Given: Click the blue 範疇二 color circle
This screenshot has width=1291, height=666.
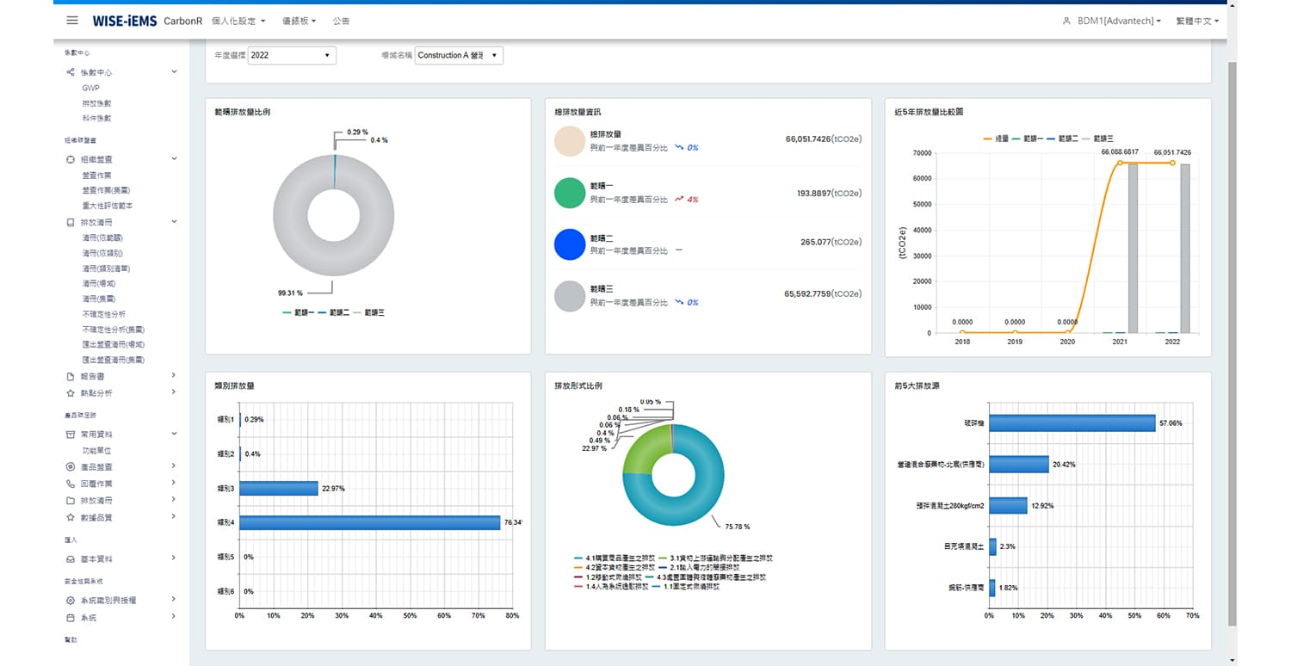Looking at the screenshot, I should click(570, 245).
